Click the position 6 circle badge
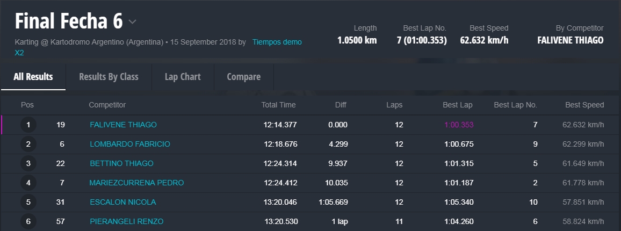 28,221
